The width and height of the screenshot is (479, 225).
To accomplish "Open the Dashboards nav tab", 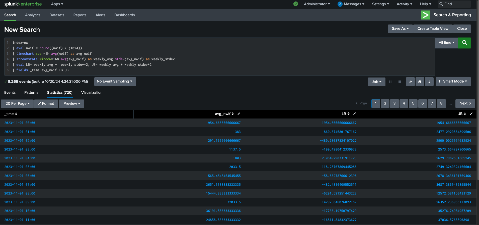I will pos(124,15).
